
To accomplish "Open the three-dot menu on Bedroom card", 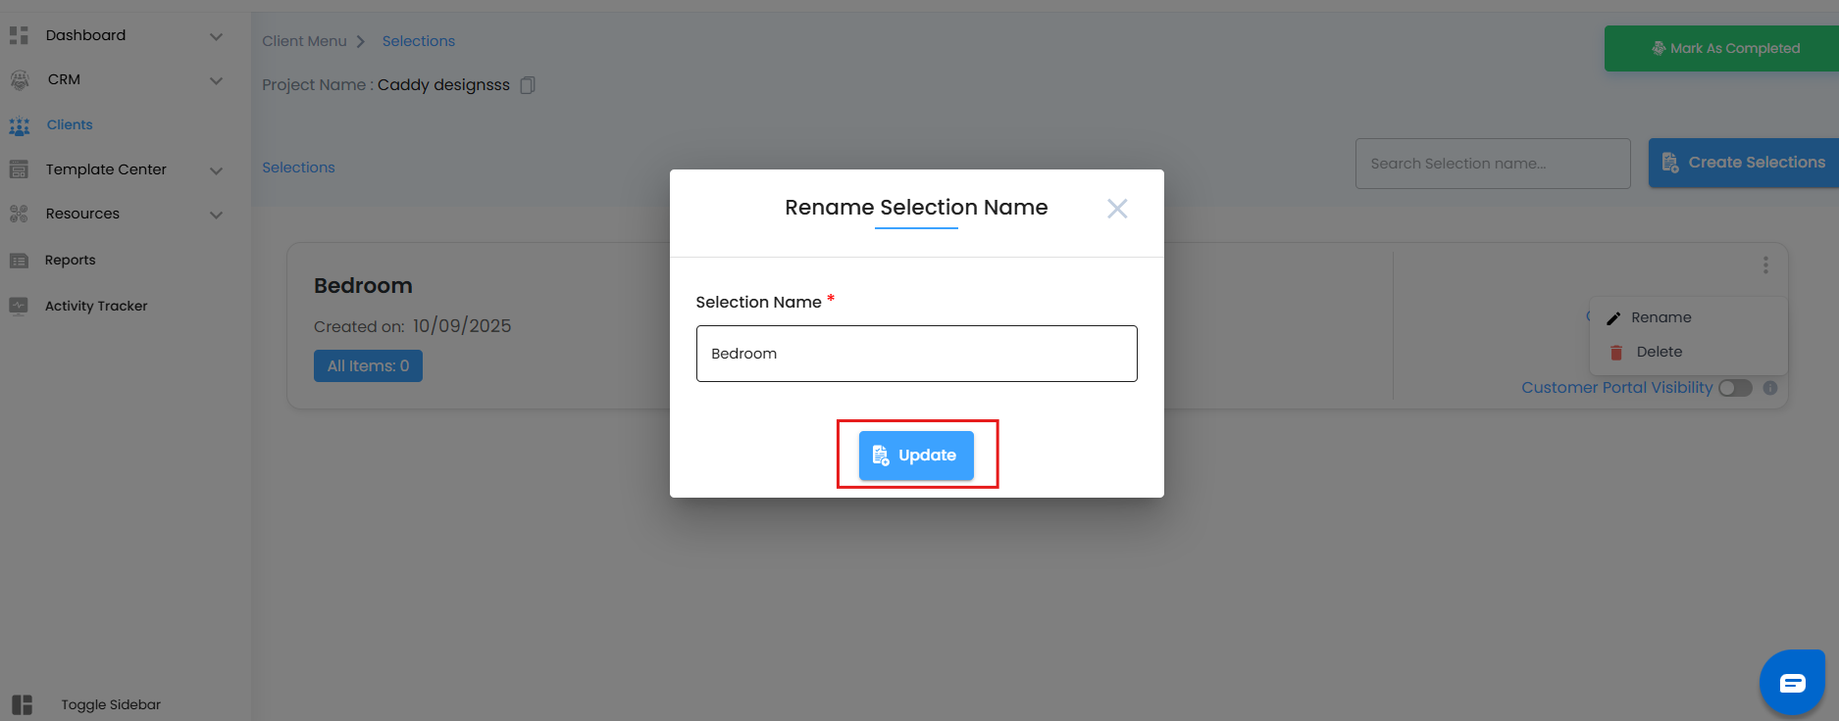I will tap(1765, 265).
